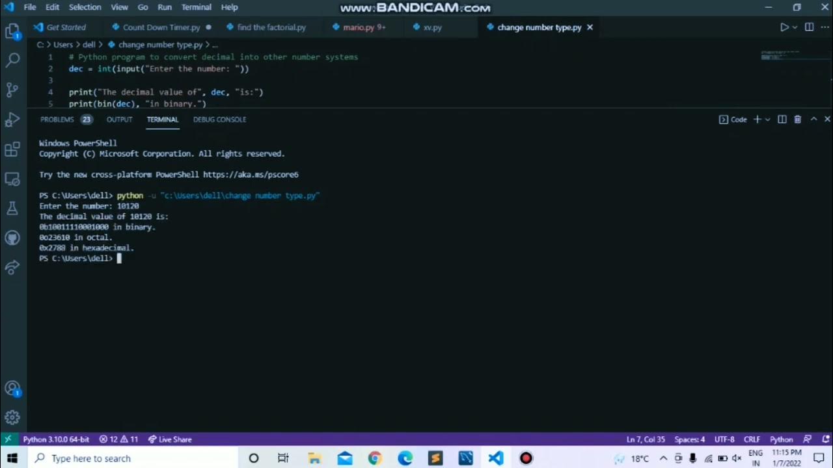Create a new terminal with plus icon

757,120
